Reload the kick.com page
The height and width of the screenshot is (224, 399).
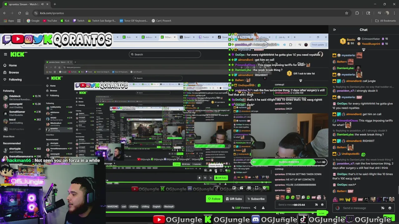[19, 13]
